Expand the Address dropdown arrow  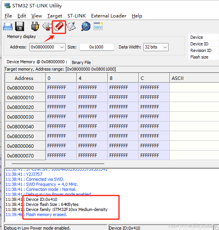click(x=62, y=47)
